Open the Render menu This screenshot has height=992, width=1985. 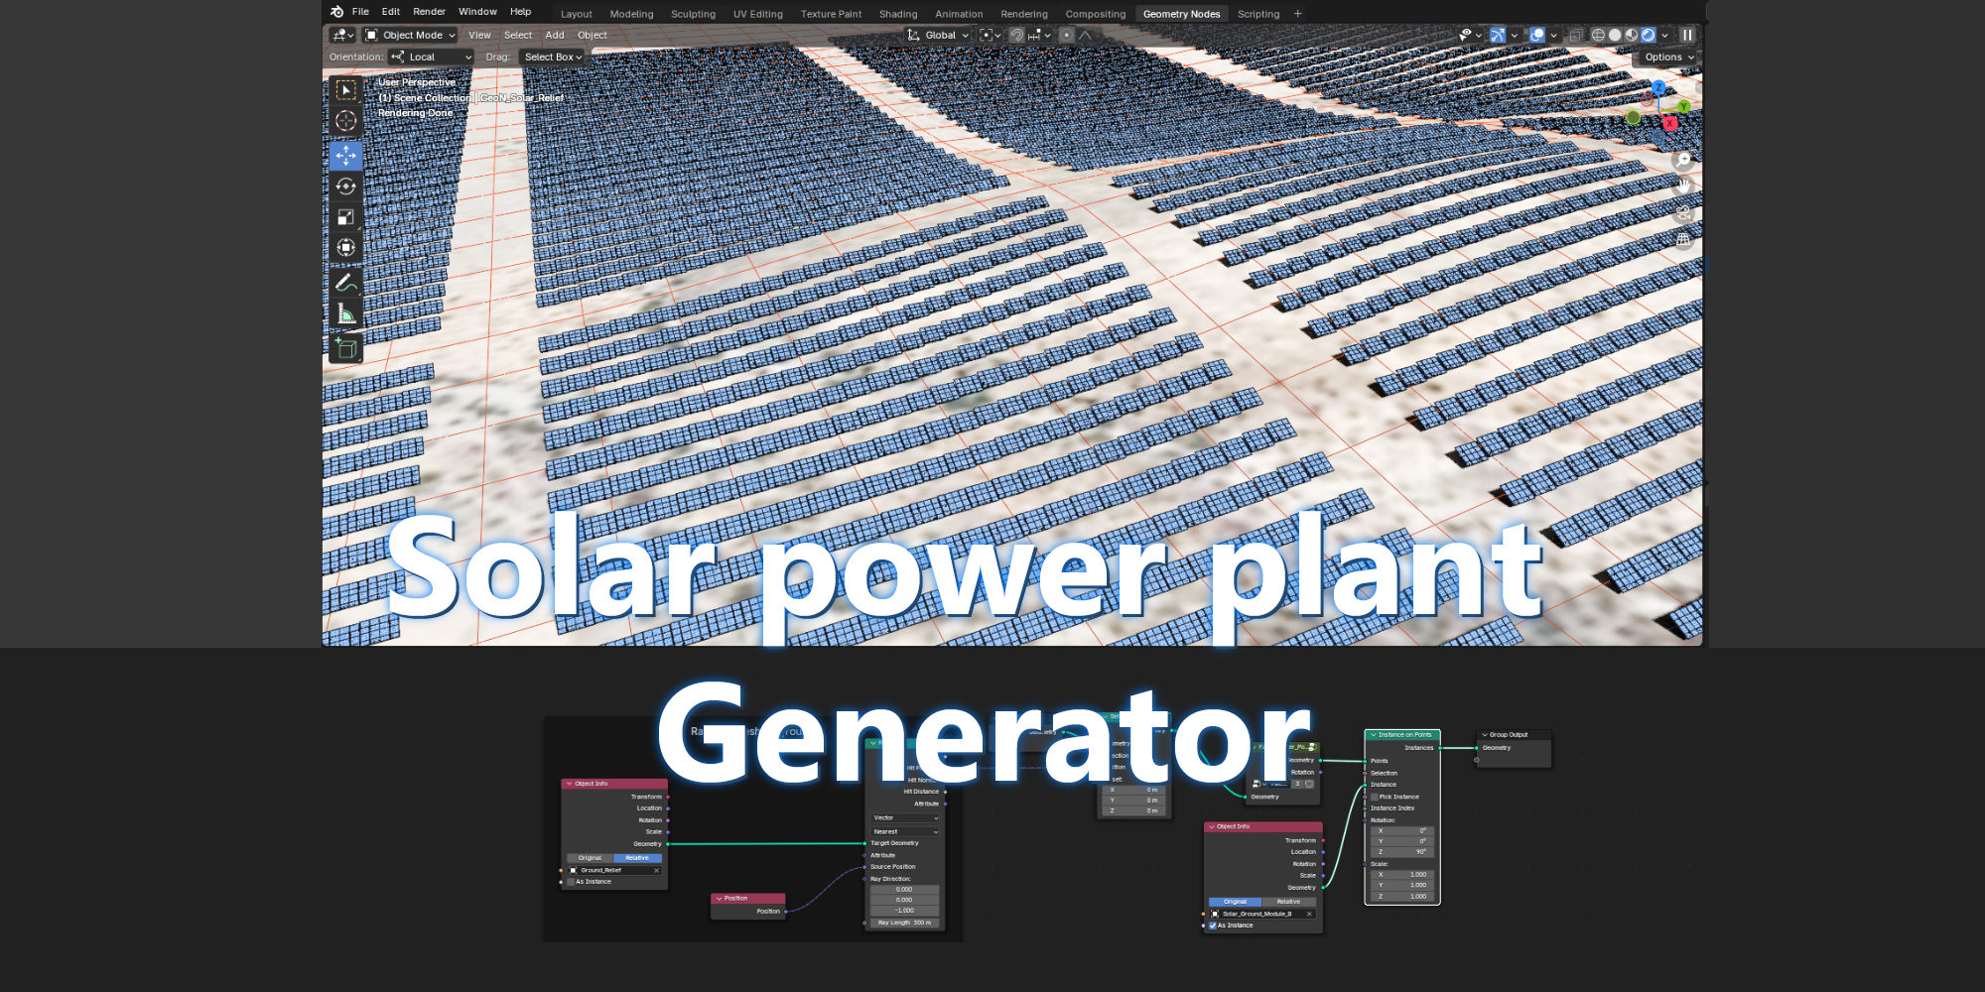click(429, 12)
